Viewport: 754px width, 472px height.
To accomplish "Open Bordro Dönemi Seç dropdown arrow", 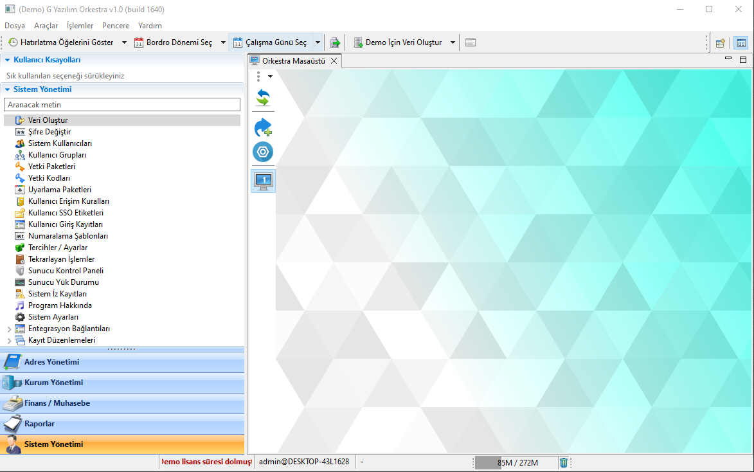I will [223, 42].
